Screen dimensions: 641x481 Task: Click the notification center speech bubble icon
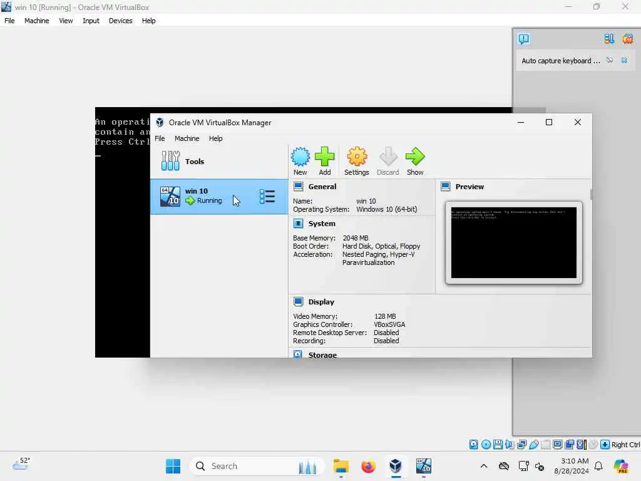[x=524, y=39]
